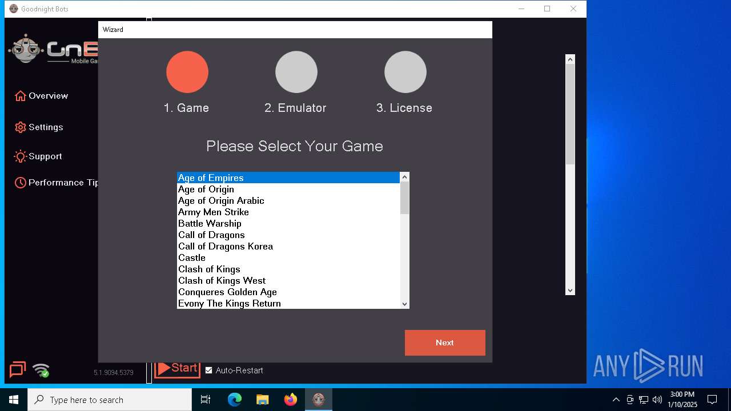Click the 5.1.9094.5379 version number
The height and width of the screenshot is (411, 731).
(114, 373)
